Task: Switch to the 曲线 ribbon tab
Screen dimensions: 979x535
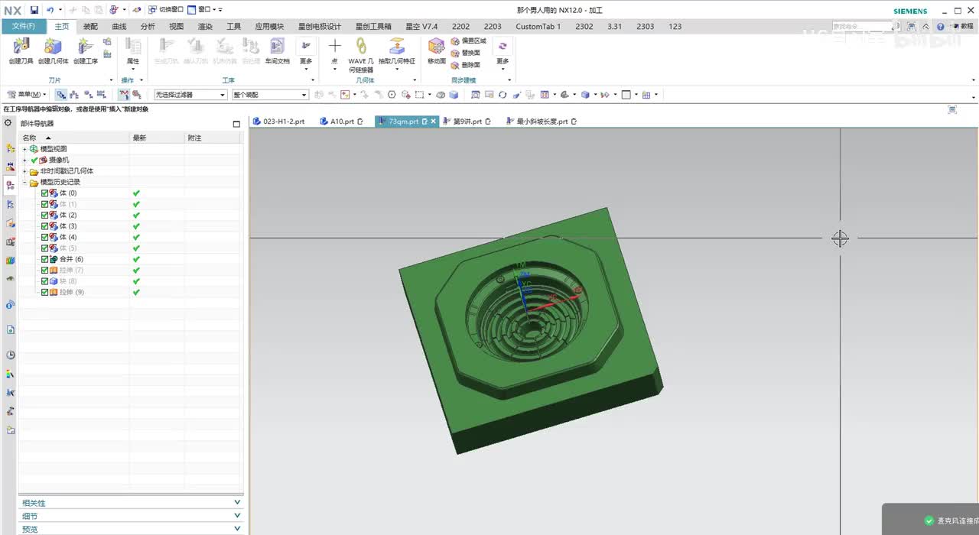Action: click(119, 26)
